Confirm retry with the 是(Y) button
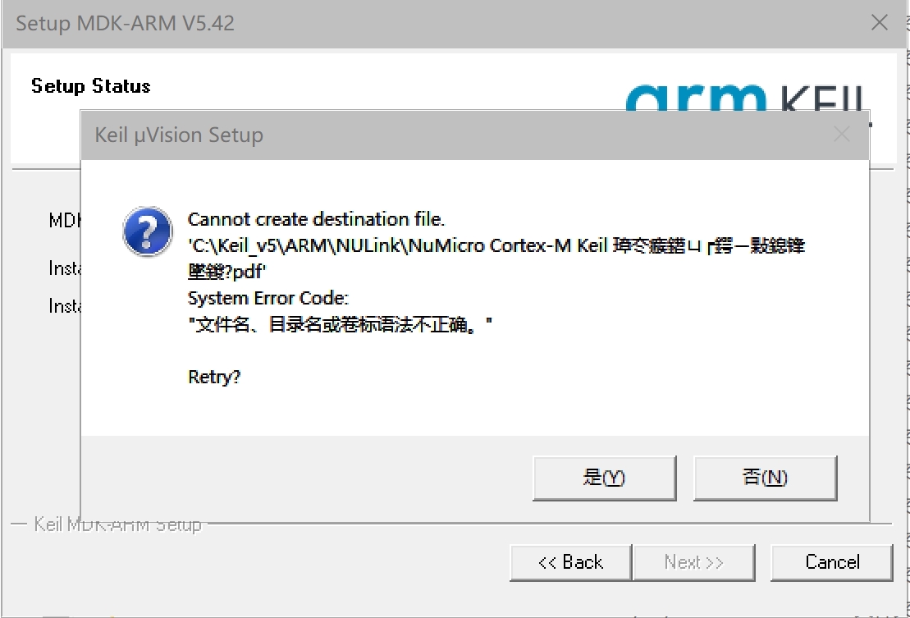Screen dimensions: 910x618 [604, 478]
